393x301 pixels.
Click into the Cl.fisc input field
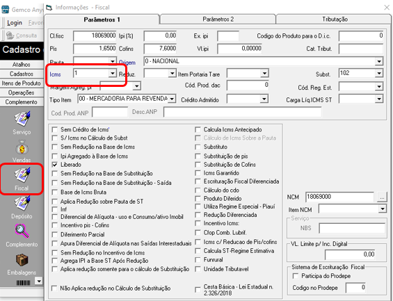click(95, 36)
